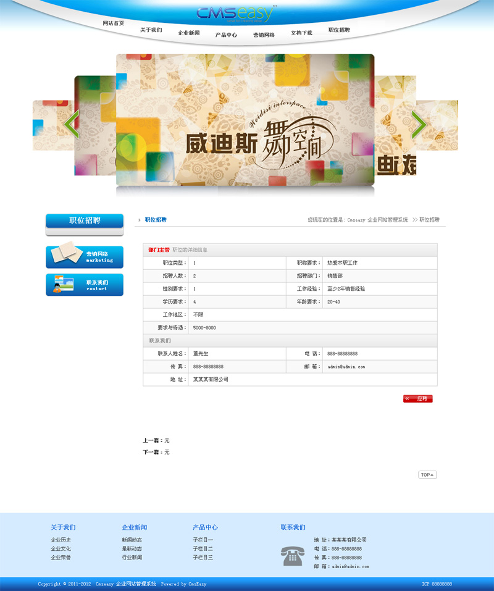The height and width of the screenshot is (591, 494).
Task: Click the CMSeasy logo at top
Action: coord(237,14)
